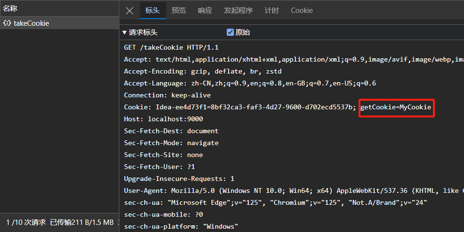
Task: Open the 发起程序 tab
Action: (x=238, y=11)
